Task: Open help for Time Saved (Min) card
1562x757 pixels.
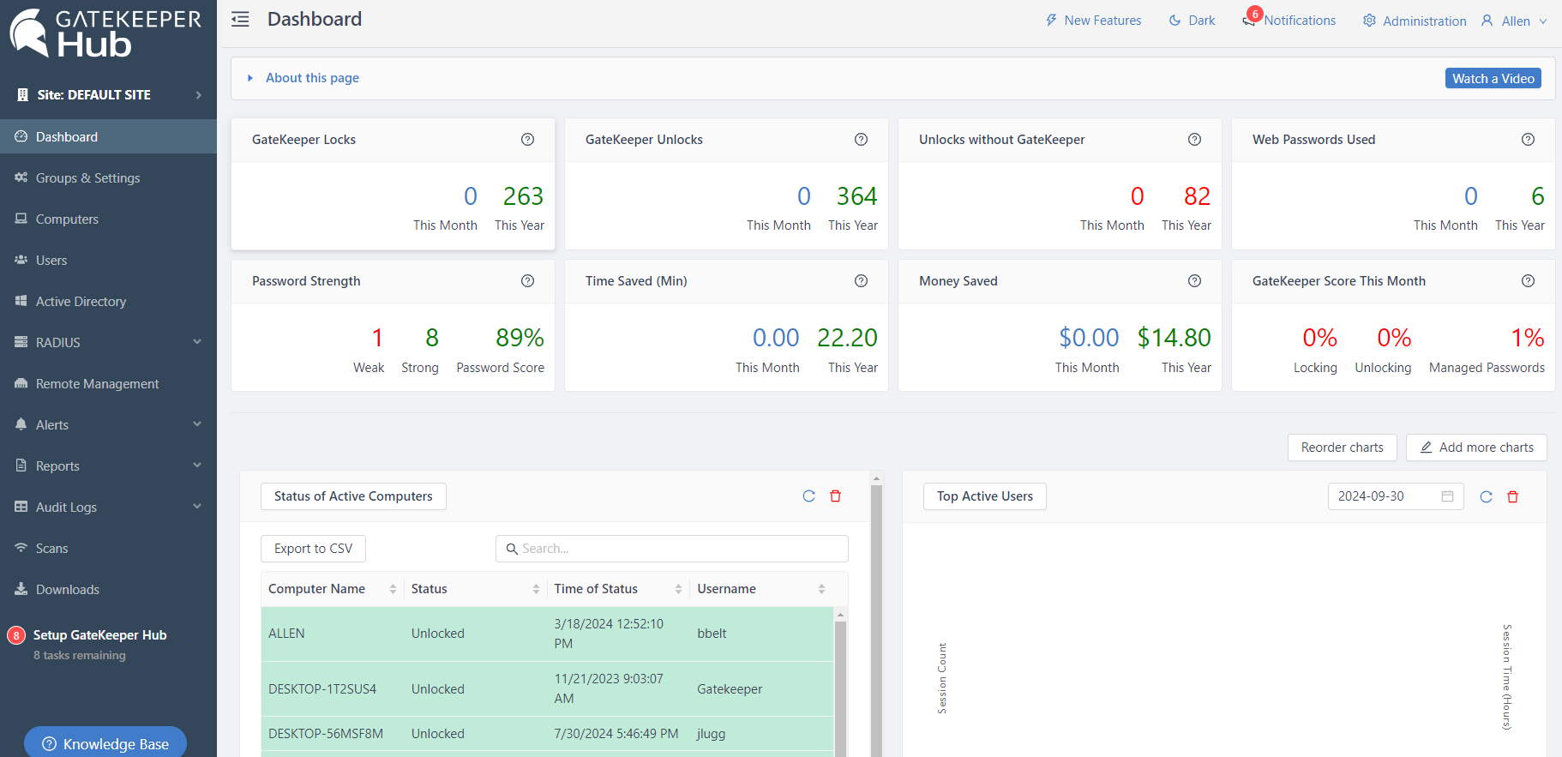Action: [862, 281]
